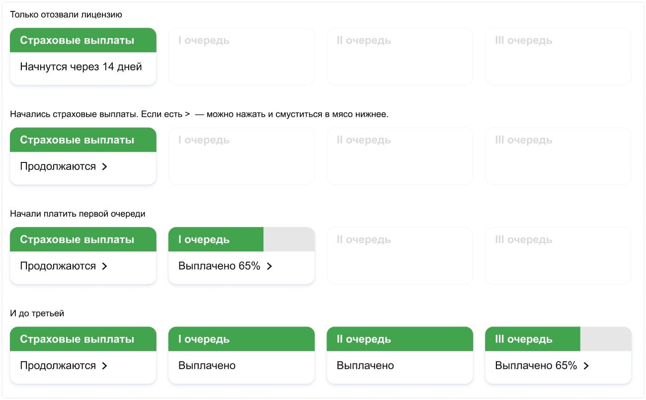Click the partially filled I очередь progress bar

click(x=241, y=240)
